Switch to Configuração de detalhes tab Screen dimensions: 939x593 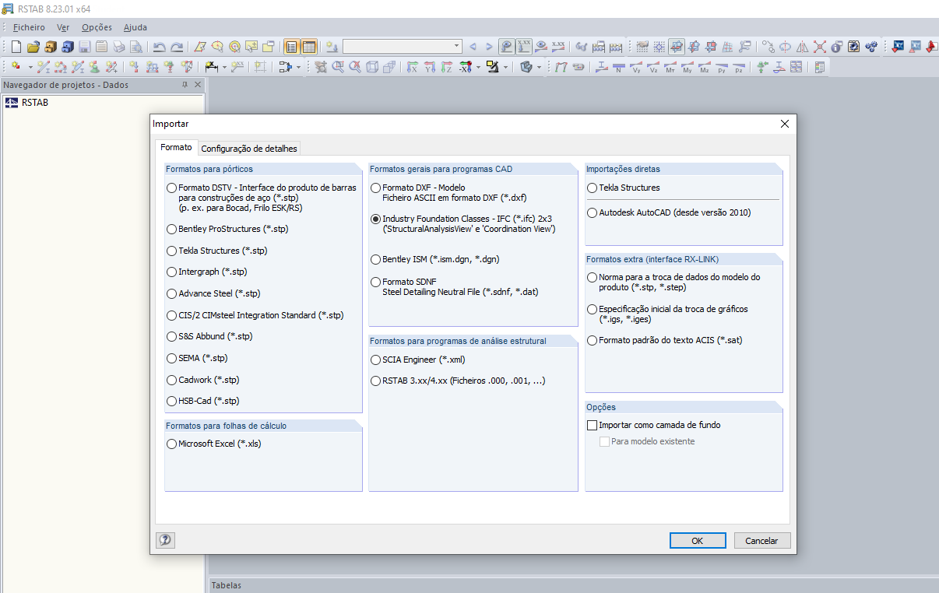click(249, 149)
